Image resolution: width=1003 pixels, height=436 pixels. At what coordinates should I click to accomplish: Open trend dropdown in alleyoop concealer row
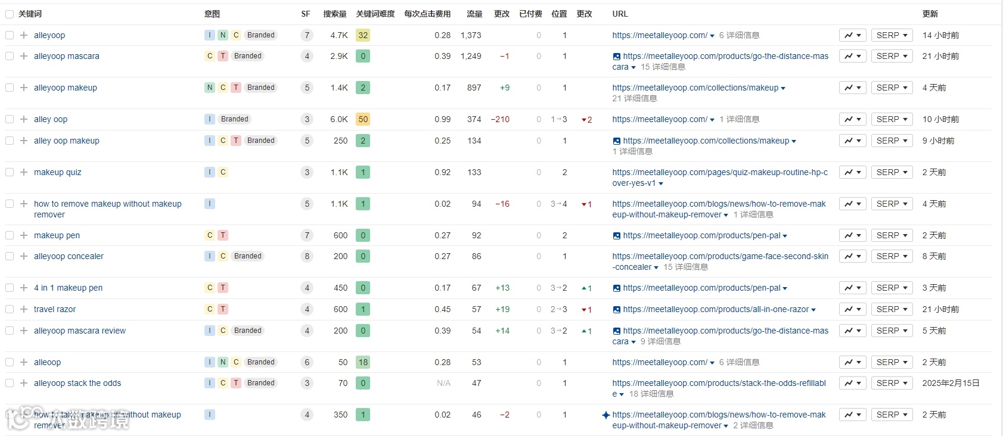click(x=853, y=256)
